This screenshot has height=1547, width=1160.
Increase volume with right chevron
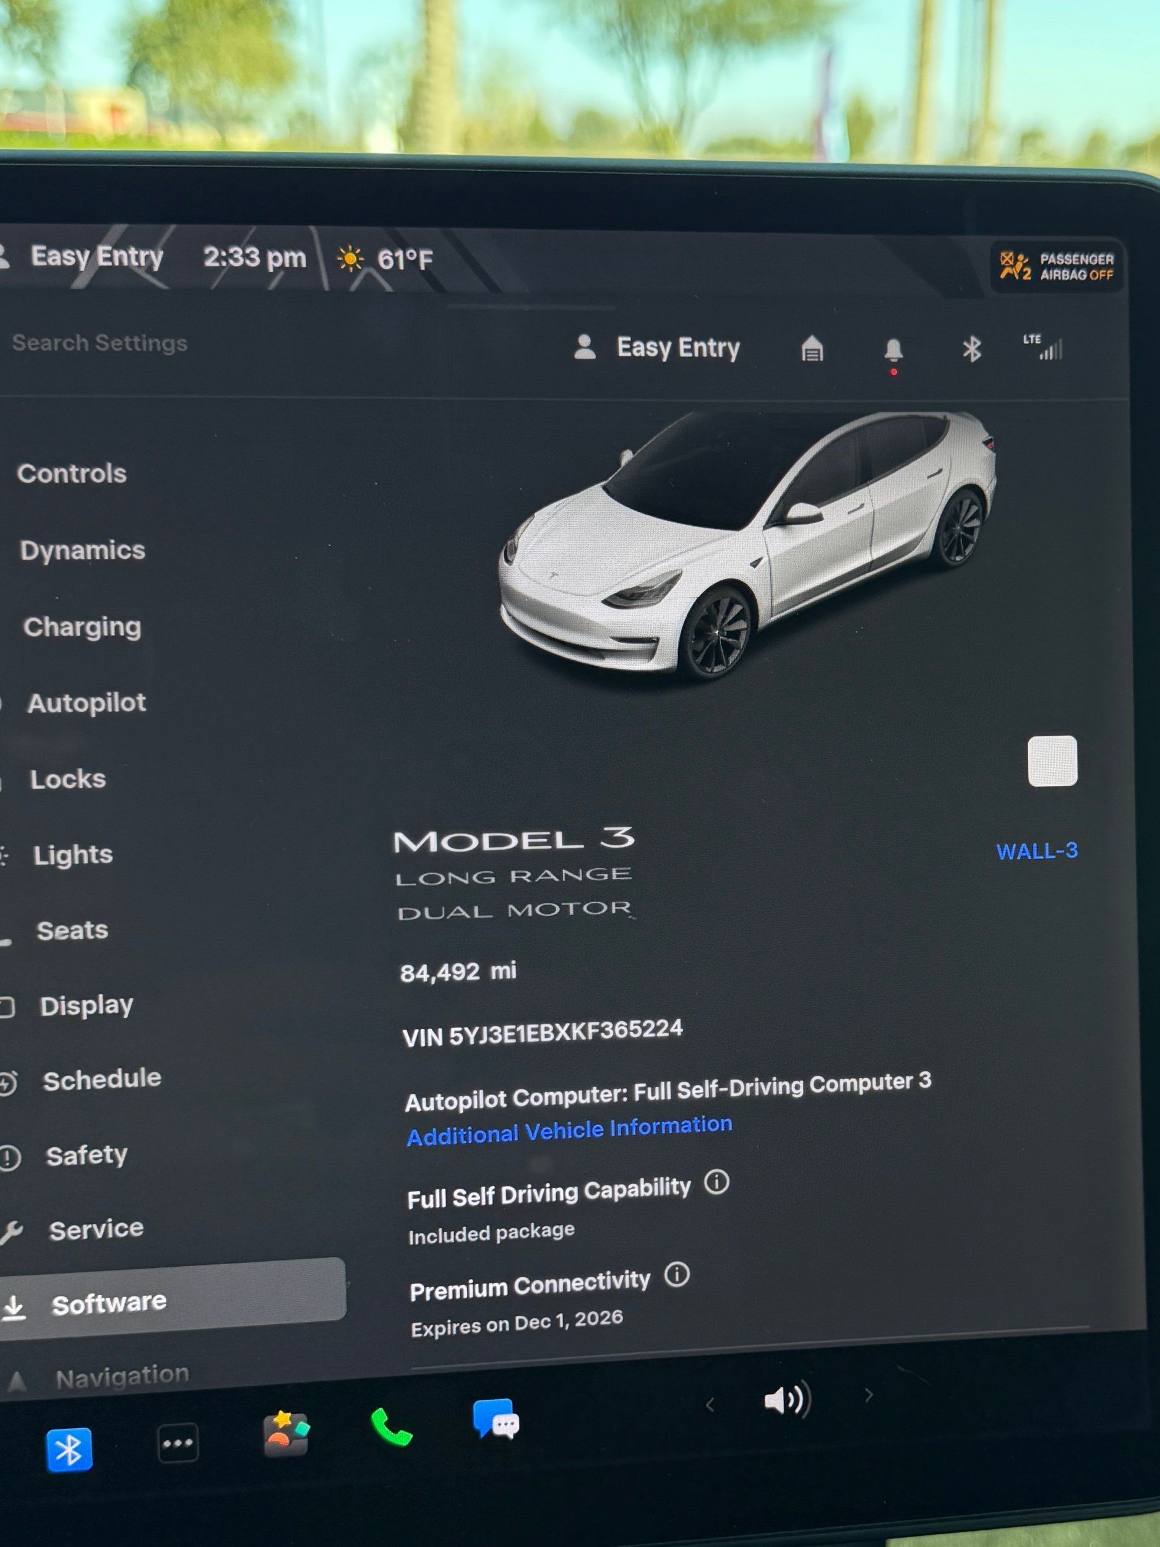coord(869,1395)
